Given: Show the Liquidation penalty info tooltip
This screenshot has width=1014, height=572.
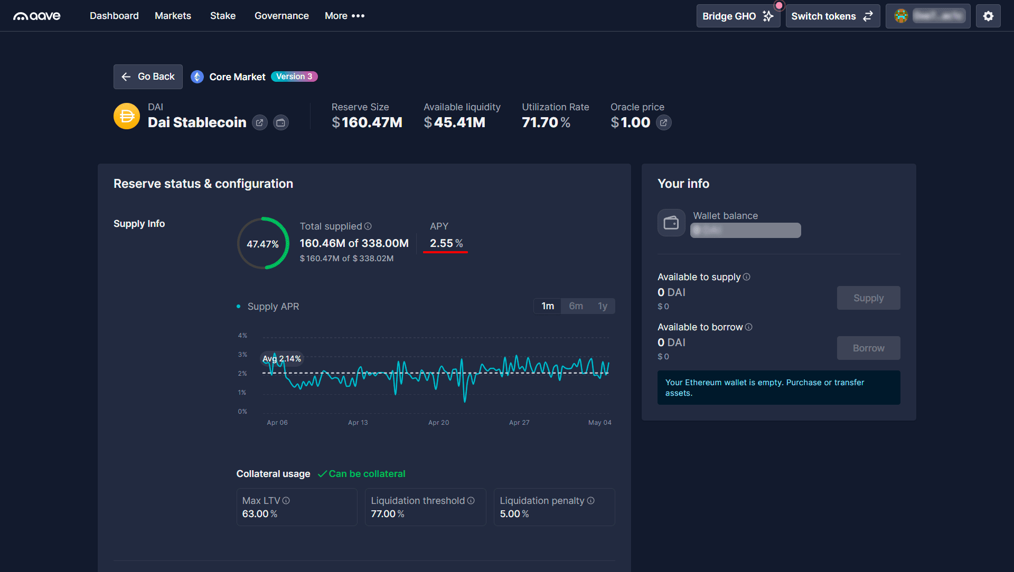Looking at the screenshot, I should coord(591,501).
